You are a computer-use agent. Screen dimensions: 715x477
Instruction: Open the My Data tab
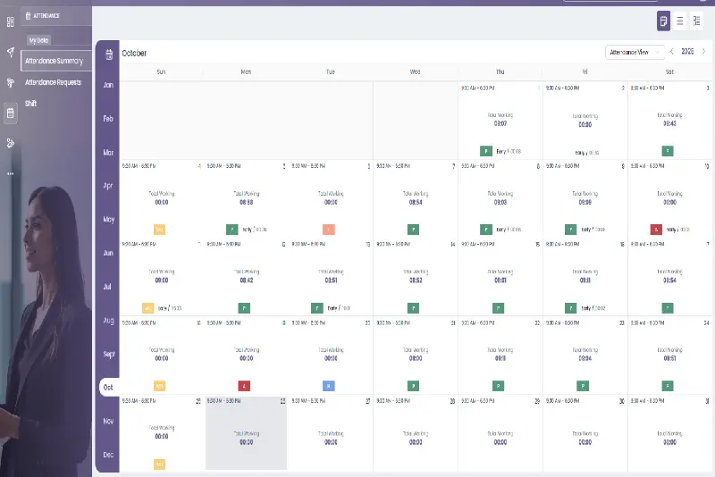[x=38, y=40]
